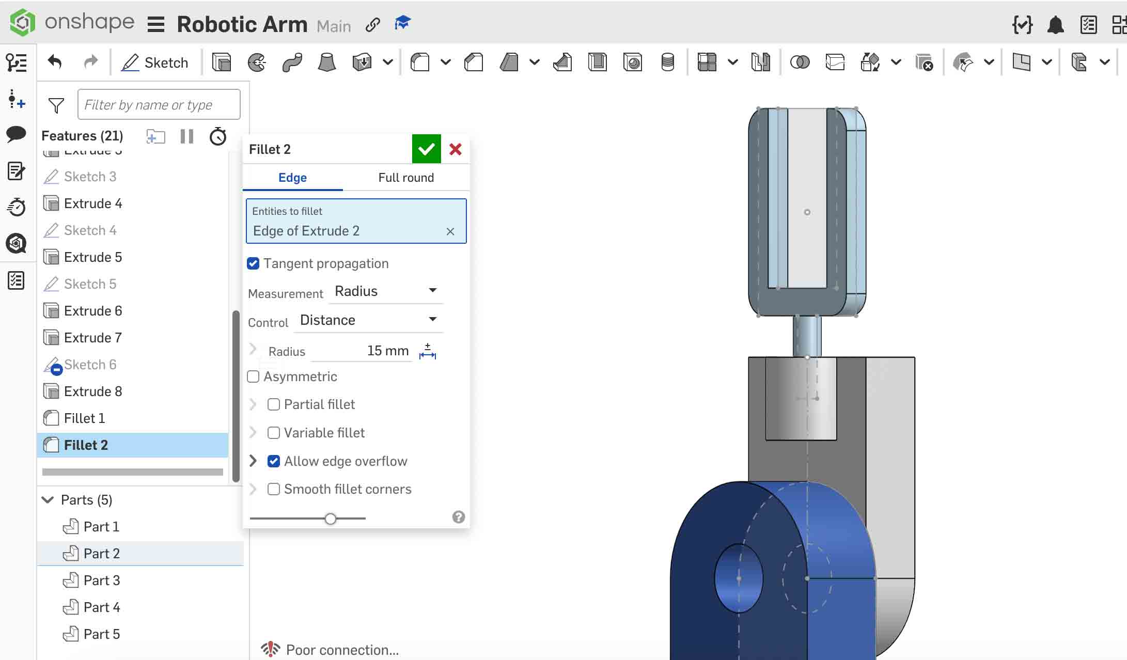Select the Sketch tool
This screenshot has height=660, width=1127.
[x=155, y=62]
